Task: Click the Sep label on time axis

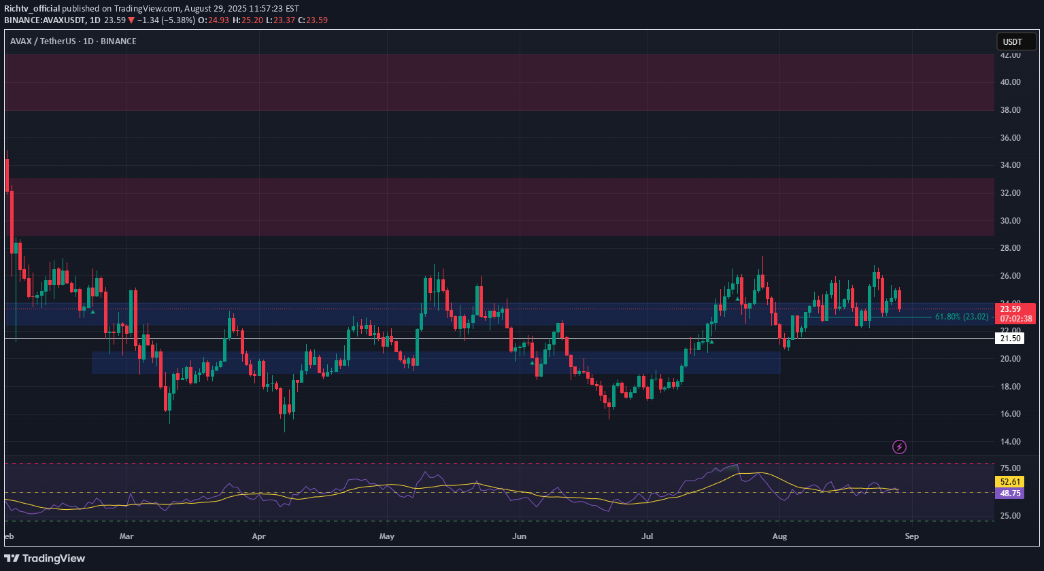Action: [x=911, y=536]
